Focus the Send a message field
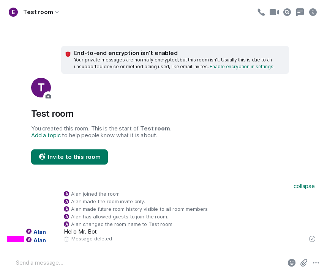The image size is (327, 273). [x=148, y=263]
